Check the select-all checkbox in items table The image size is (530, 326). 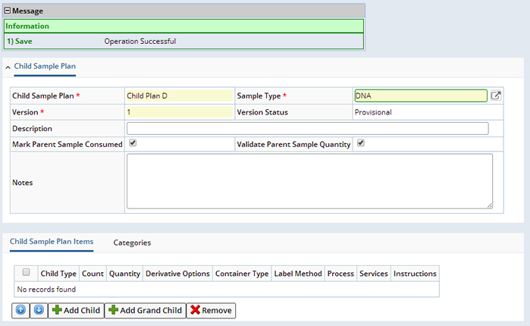pyautogui.click(x=26, y=272)
